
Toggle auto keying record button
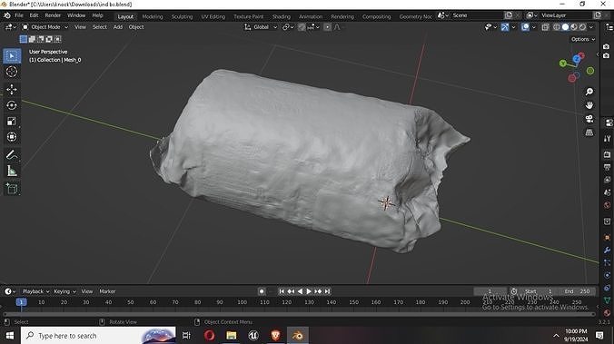click(262, 291)
